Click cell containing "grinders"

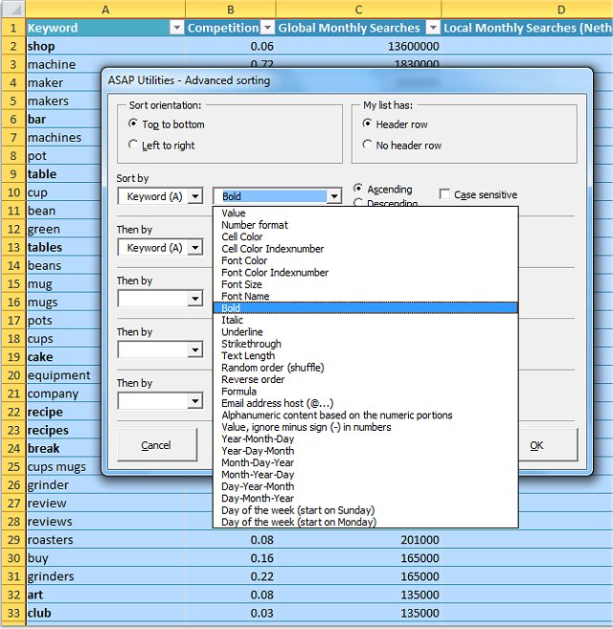coord(105,576)
